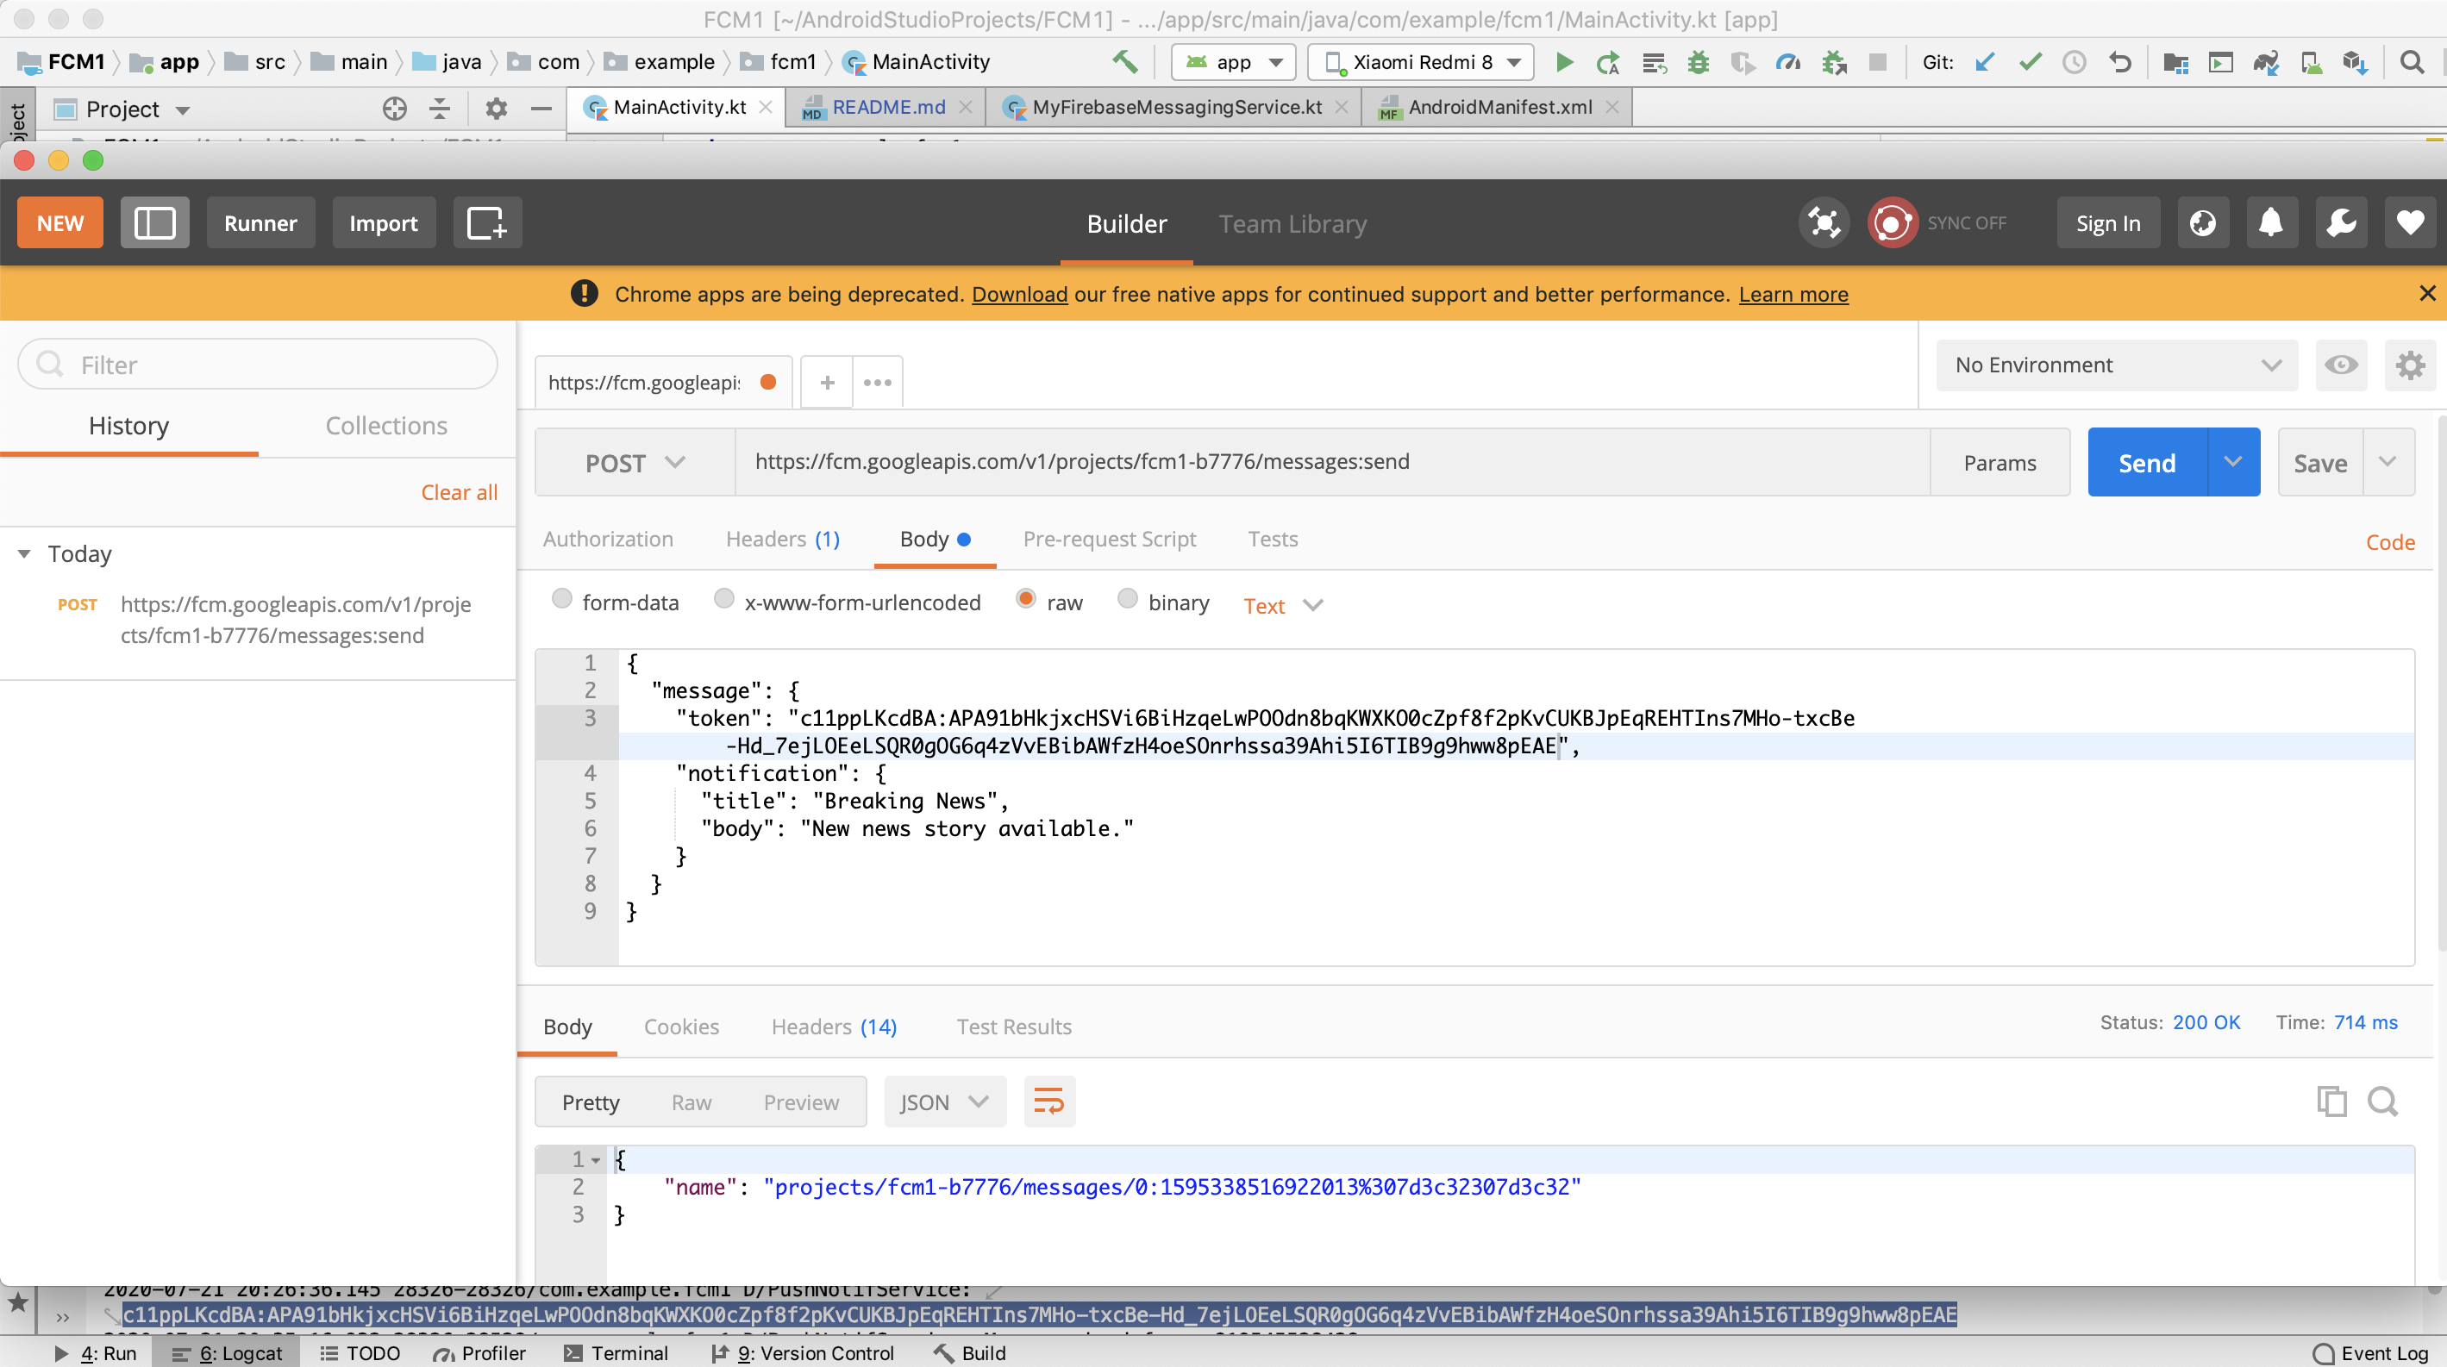2447x1367 pixels.
Task: Open the JSON response format dropdown
Action: (x=944, y=1102)
